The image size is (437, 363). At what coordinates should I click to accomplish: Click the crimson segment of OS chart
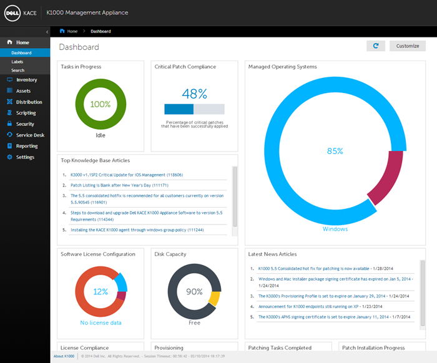(389, 178)
